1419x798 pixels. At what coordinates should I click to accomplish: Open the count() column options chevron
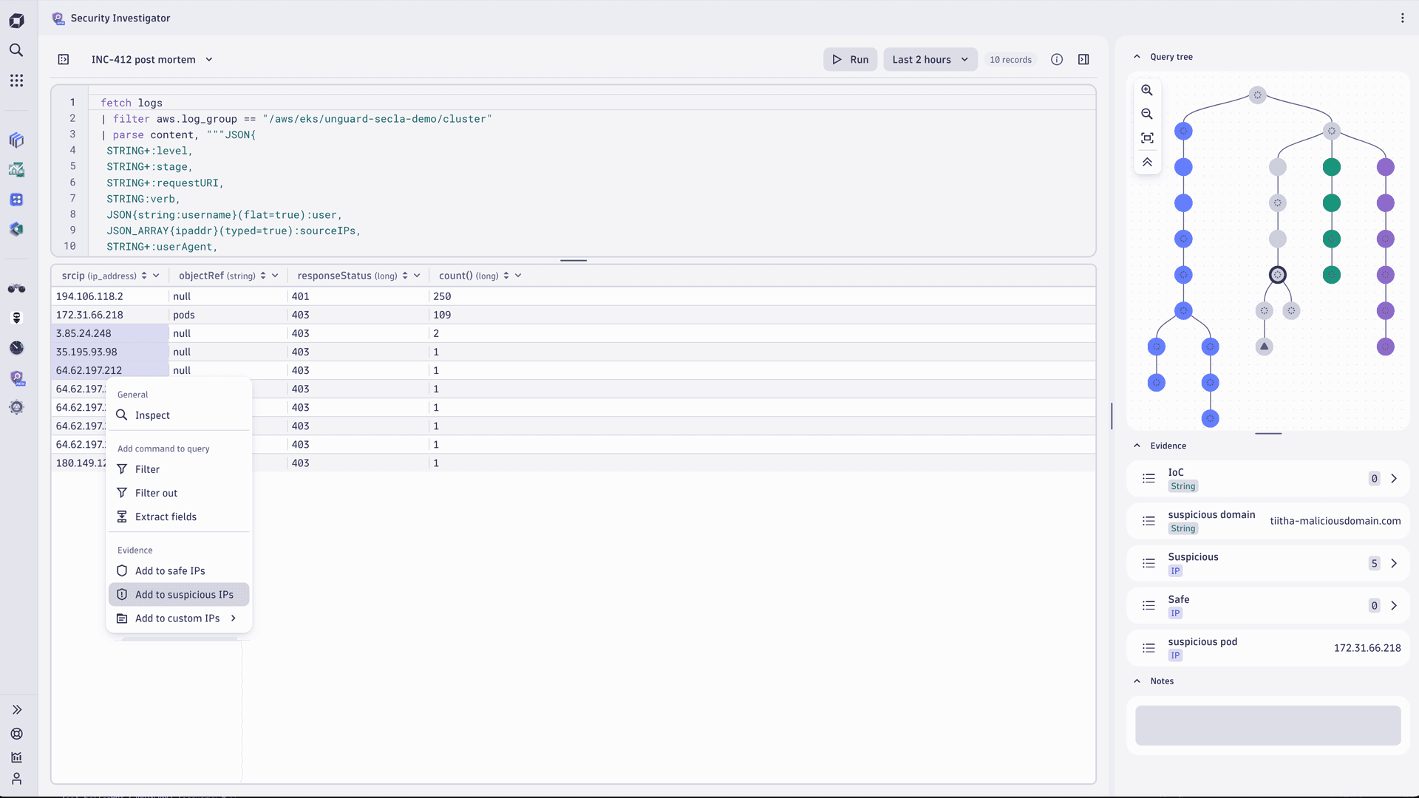tap(518, 276)
